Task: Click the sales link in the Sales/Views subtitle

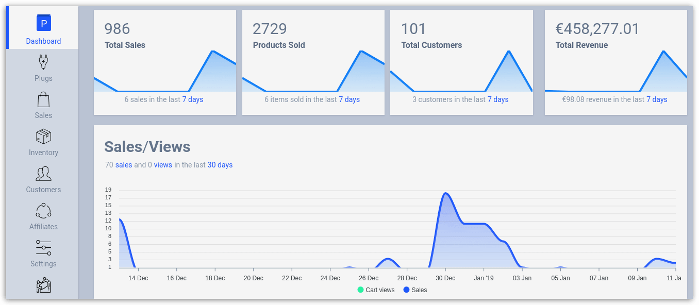Action: [x=124, y=164]
